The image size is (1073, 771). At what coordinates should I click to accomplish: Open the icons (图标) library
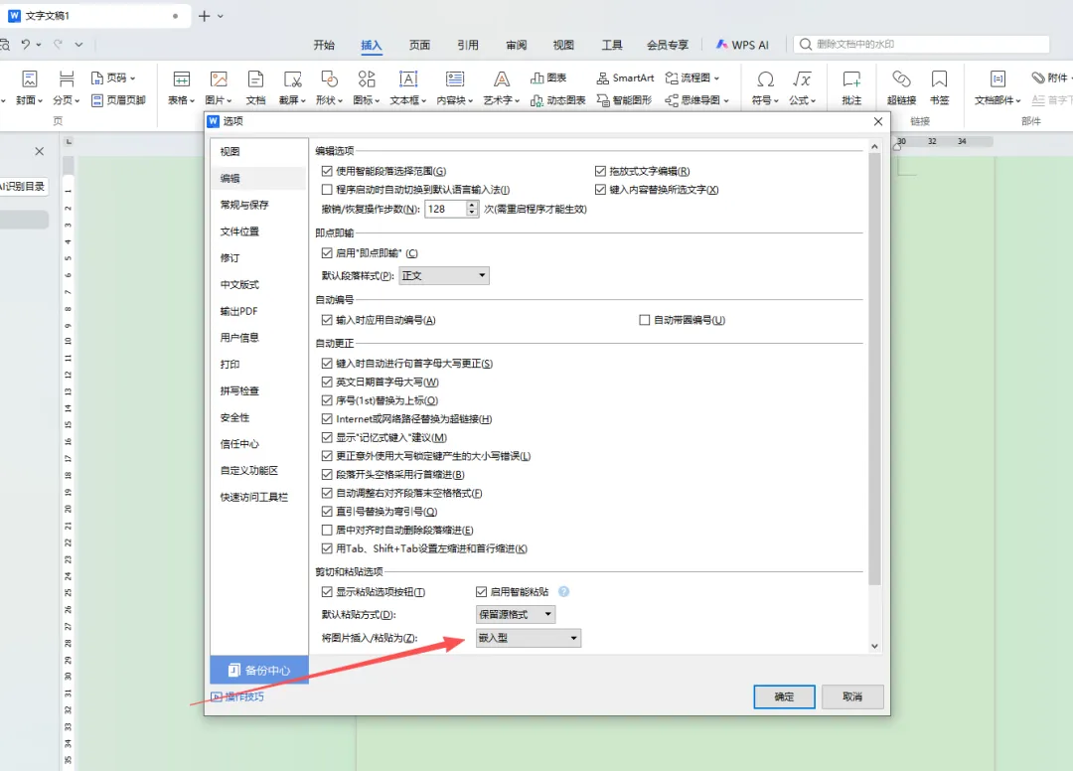coord(366,87)
